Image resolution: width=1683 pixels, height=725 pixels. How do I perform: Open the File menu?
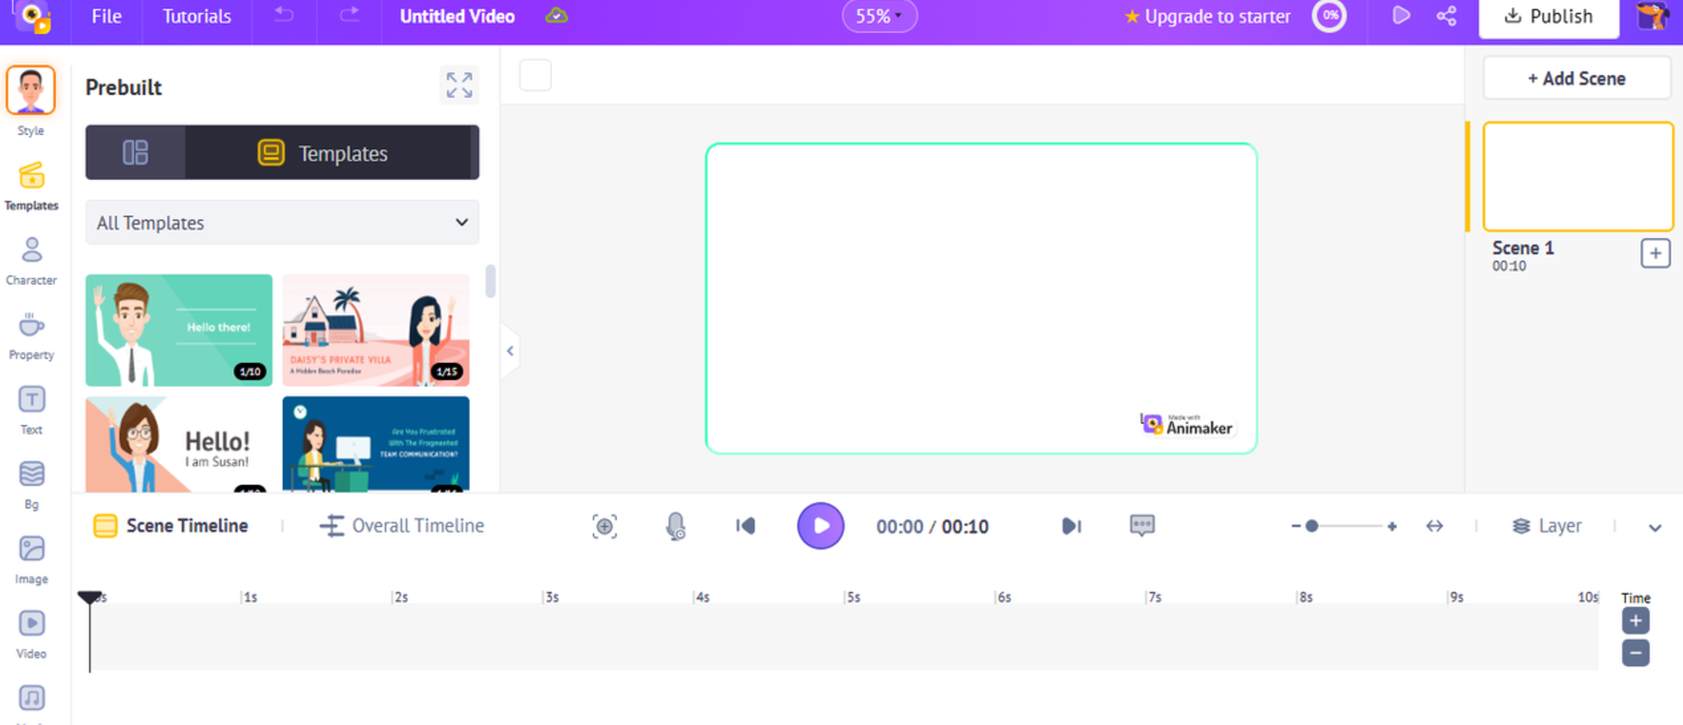click(107, 16)
